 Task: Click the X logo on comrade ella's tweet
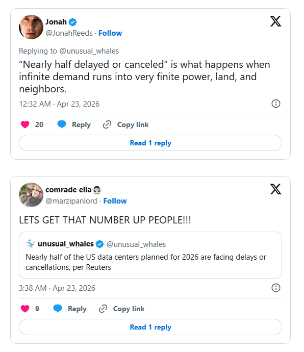point(275,189)
